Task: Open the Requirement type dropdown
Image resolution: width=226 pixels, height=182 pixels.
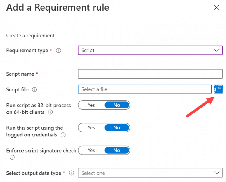Action: (150, 50)
